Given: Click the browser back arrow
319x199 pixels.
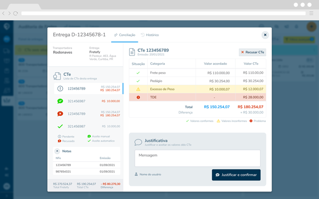Looking at the screenshot, I should click(x=3, y=13).
